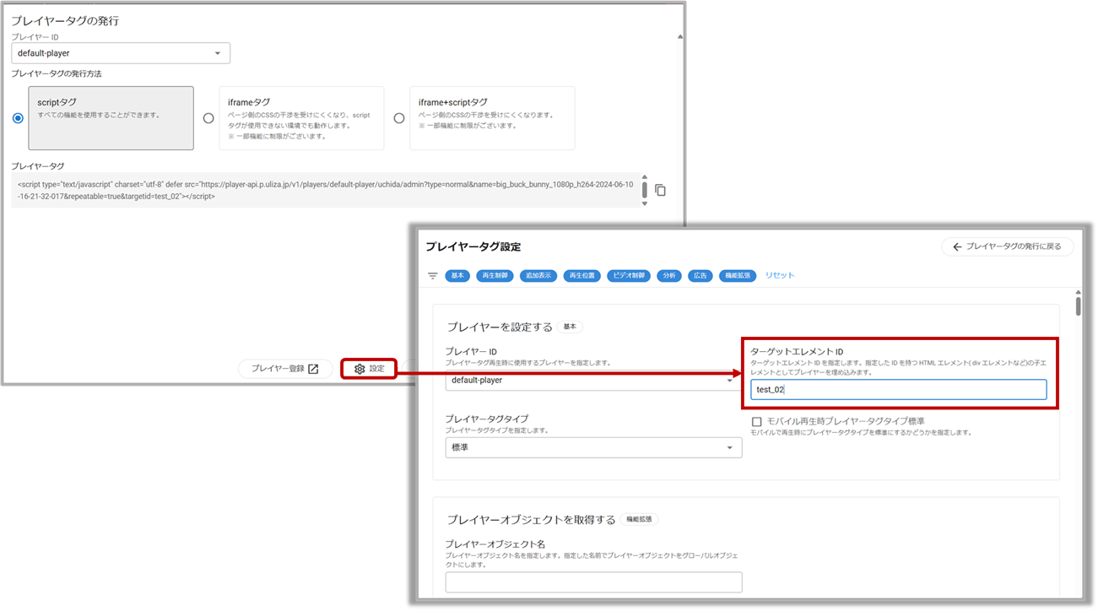The height and width of the screenshot is (611, 1098).
Task: Click the player tag script code text area
Action: [326, 190]
